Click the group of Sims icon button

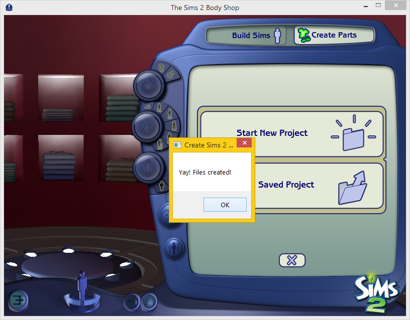click(x=174, y=248)
